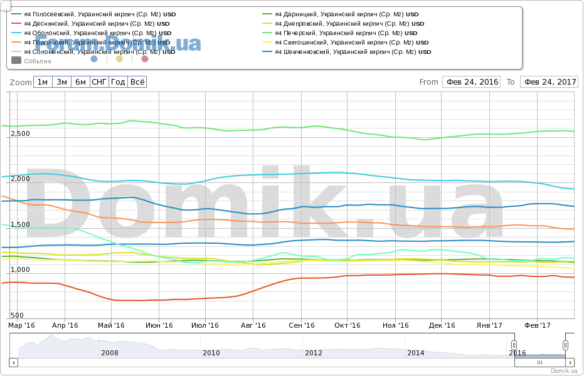The width and height of the screenshot is (584, 376).
Task: Click the 2012 label in the navigator
Action: [314, 353]
